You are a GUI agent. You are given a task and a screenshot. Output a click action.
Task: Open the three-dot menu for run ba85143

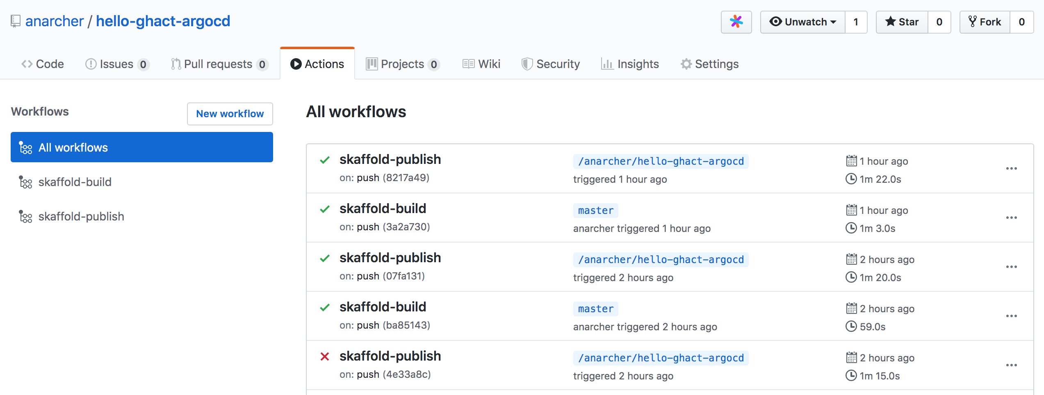point(1012,316)
